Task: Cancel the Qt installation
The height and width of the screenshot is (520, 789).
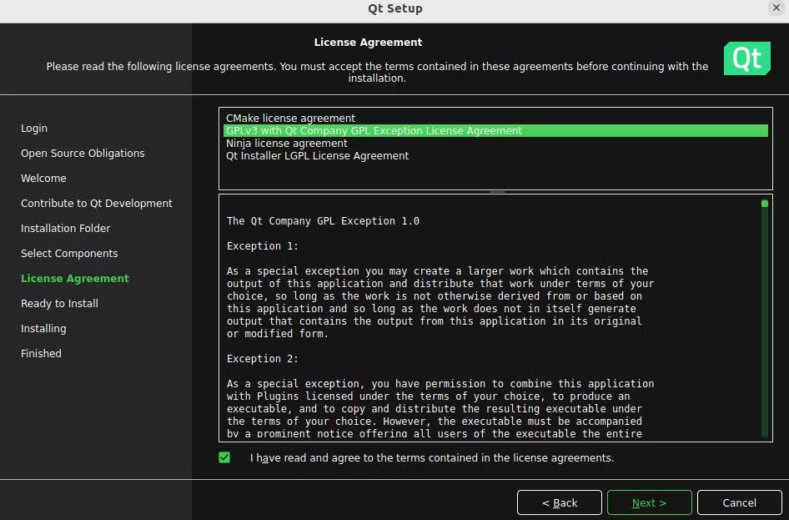Action: [x=739, y=502]
